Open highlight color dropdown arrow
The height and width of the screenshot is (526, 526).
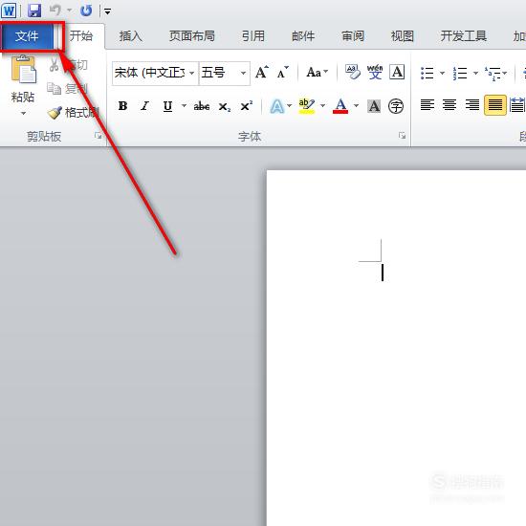(322, 106)
